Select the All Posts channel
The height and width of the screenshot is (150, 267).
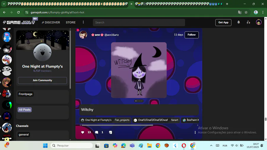click(25, 110)
